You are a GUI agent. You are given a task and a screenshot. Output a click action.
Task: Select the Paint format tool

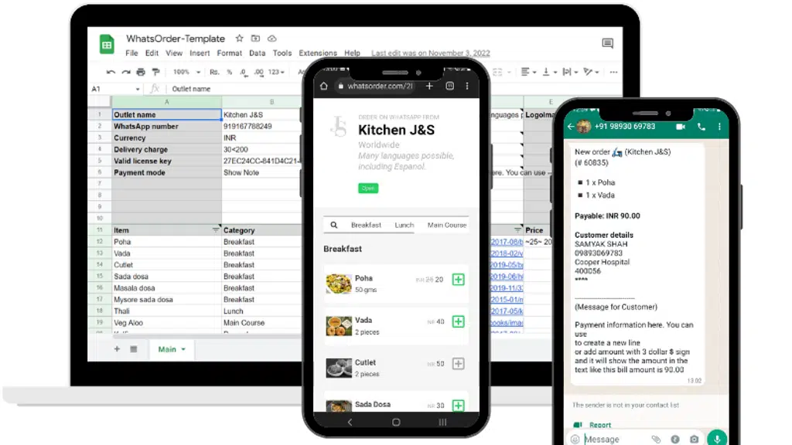point(155,72)
